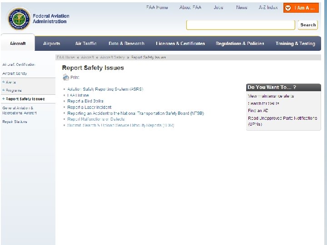Open Report a Bird Strike
This screenshot has height=245, width=327.
point(85,101)
